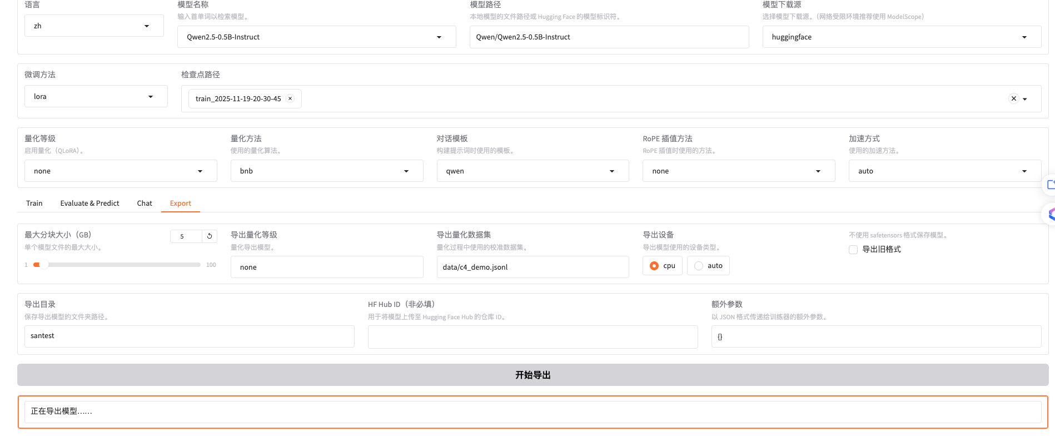Select auto as export device
The width and height of the screenshot is (1055, 436).
[x=699, y=266]
